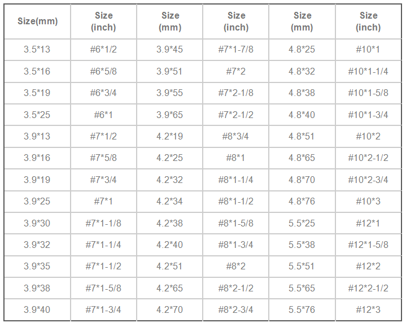Screen dimensions: 406x327
Task: Select the 3.9*45 size cell
Action: (x=169, y=50)
